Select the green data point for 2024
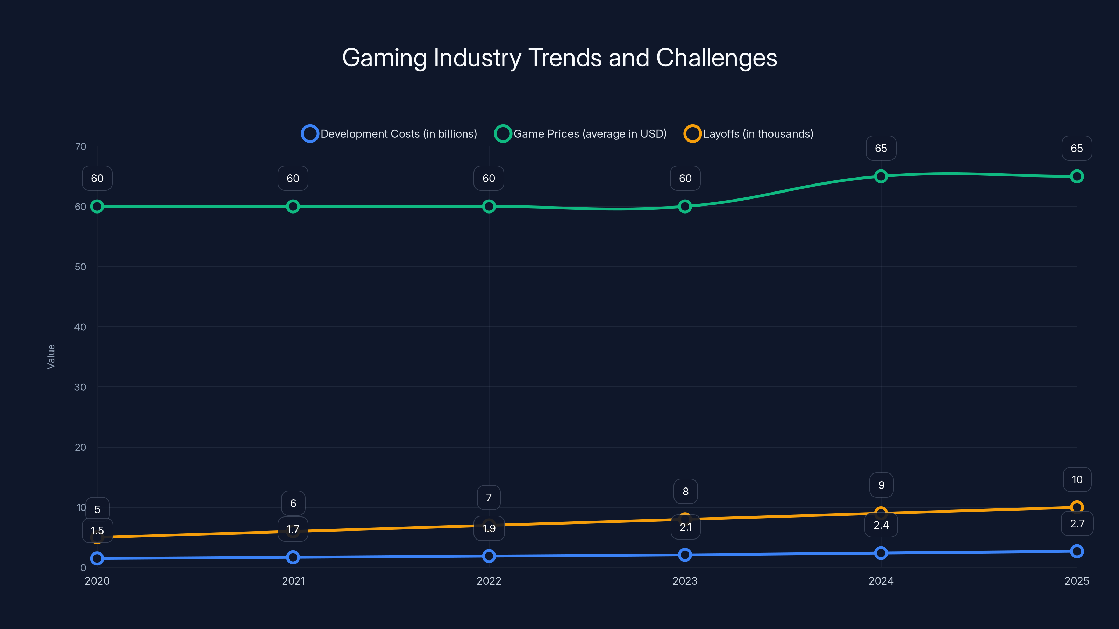Viewport: 1119px width, 629px height. [881, 176]
